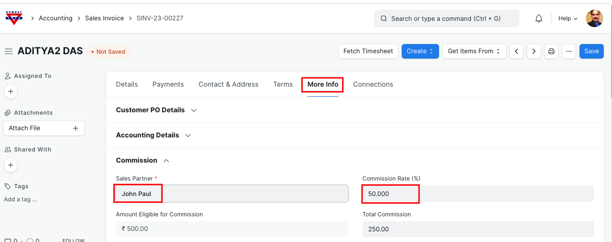
Task: Open the notifications bell
Action: 538,18
